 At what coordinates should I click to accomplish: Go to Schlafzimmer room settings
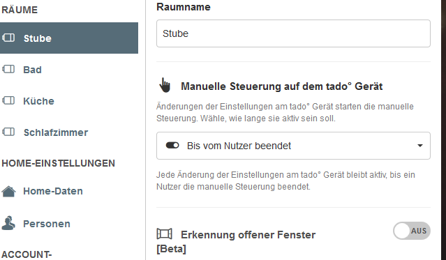69,132
